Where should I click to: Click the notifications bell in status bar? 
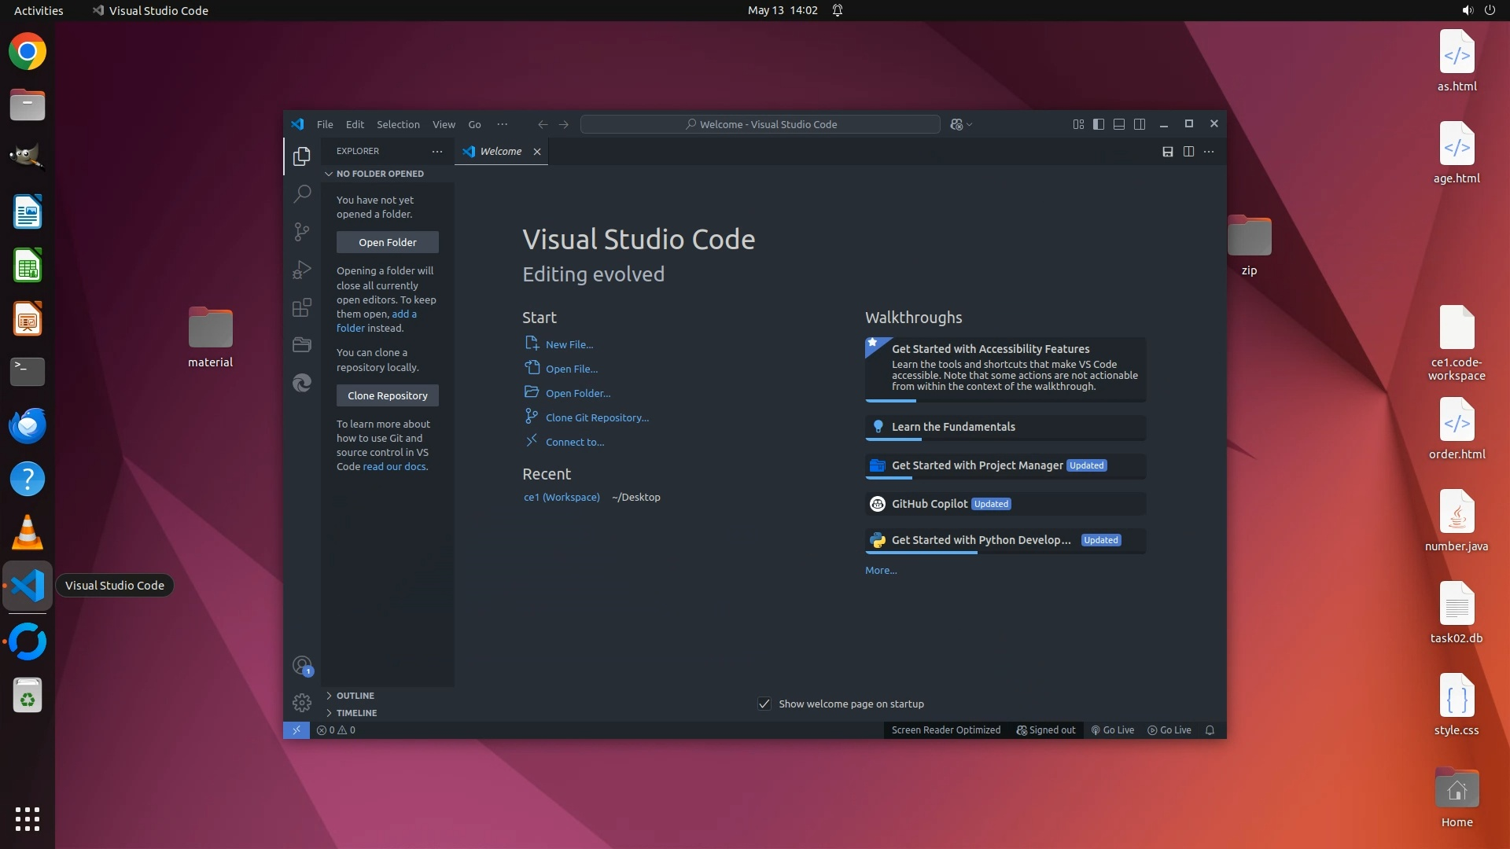pyautogui.click(x=1210, y=730)
